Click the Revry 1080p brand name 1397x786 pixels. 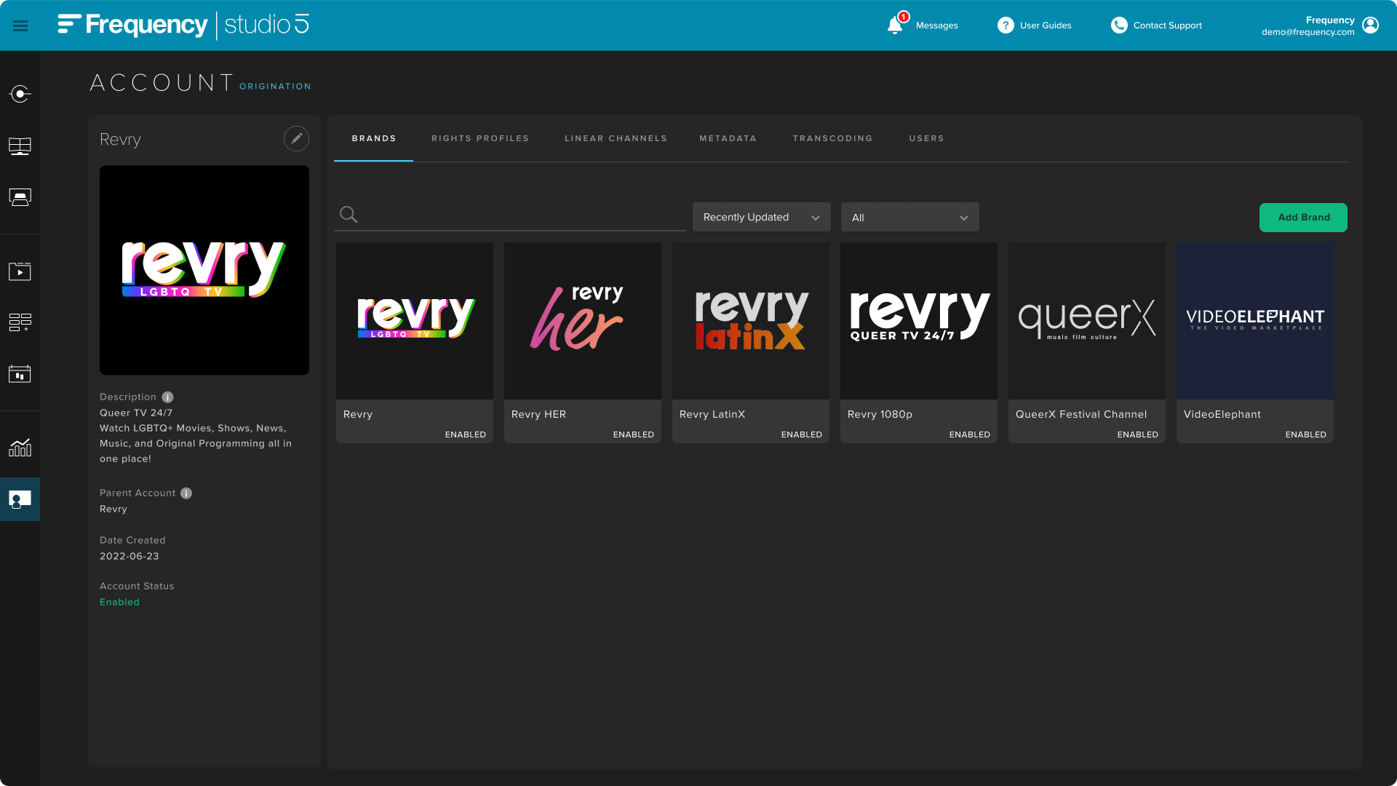tap(880, 414)
